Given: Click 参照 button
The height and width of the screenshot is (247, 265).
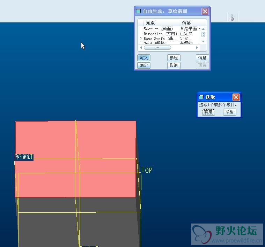Looking at the screenshot, I should click(x=174, y=58).
